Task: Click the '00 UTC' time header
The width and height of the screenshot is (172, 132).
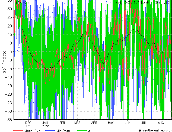Action: [163, 2]
